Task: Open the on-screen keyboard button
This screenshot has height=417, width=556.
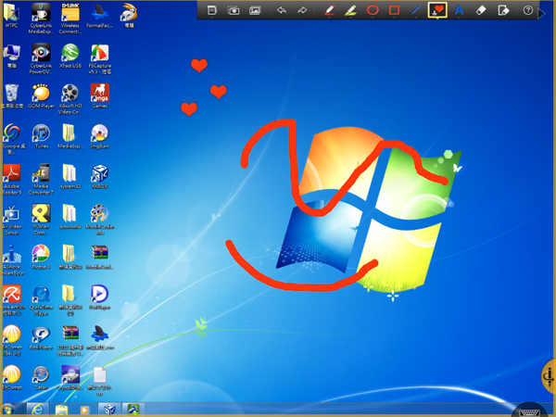Action: click(529, 412)
